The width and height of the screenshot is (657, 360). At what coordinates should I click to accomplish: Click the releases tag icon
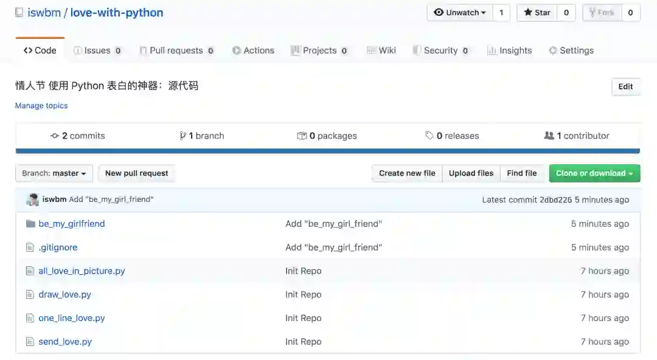429,136
